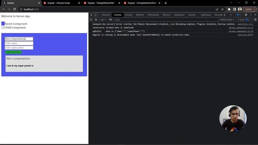Create live expression with eye icon
The height and width of the screenshot is (145, 258).
(x=110, y=20)
